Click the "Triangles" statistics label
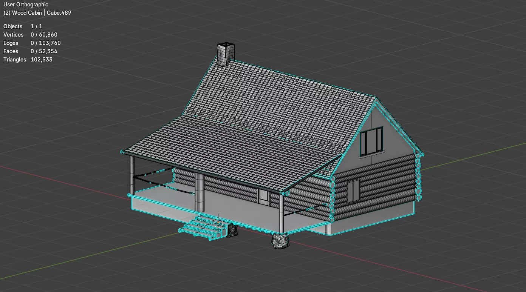 15,60
